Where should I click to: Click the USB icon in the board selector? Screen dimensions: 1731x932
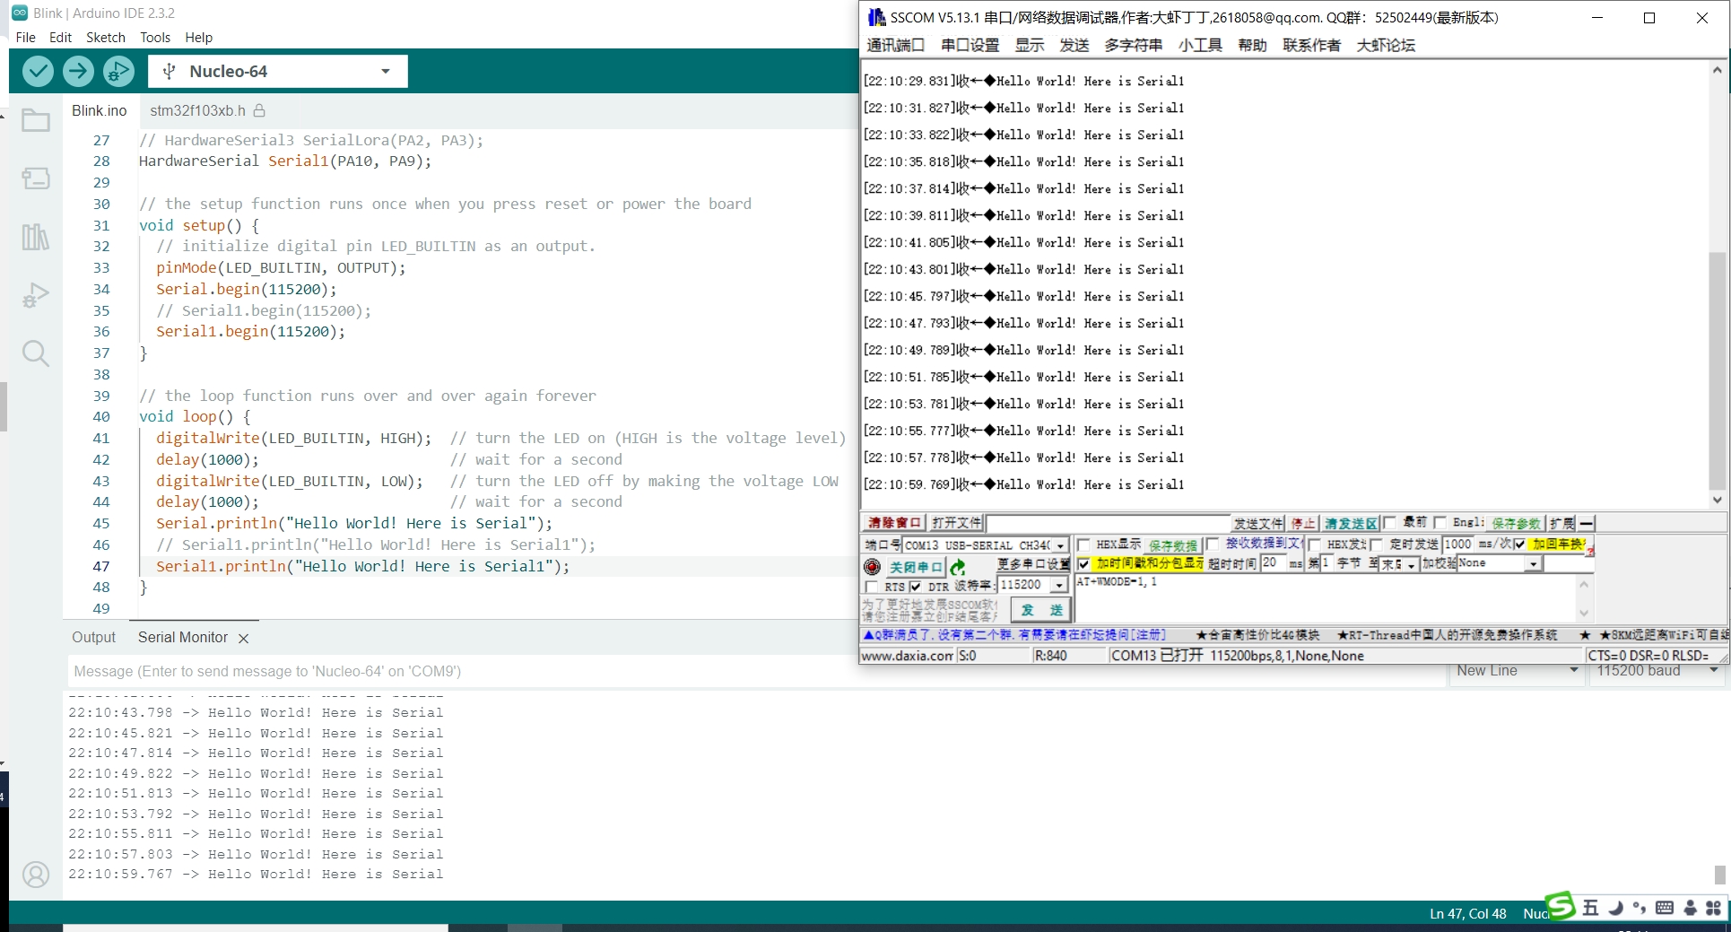pos(169,71)
